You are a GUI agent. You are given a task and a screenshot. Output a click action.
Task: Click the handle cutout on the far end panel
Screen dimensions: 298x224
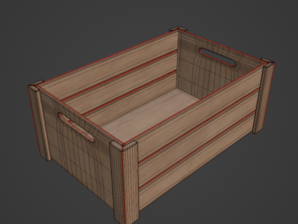[x=217, y=57]
